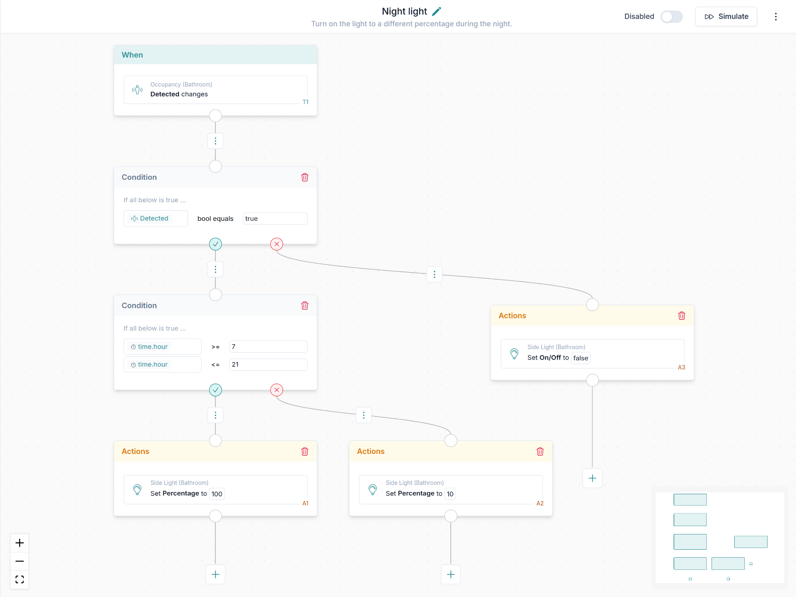The height and width of the screenshot is (597, 796).
Task: Delete the Actions block with Percentage 10
Action: coord(540,451)
